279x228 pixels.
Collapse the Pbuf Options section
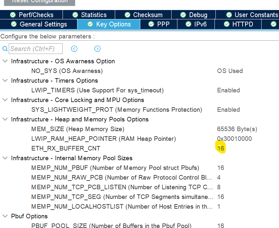5,216
